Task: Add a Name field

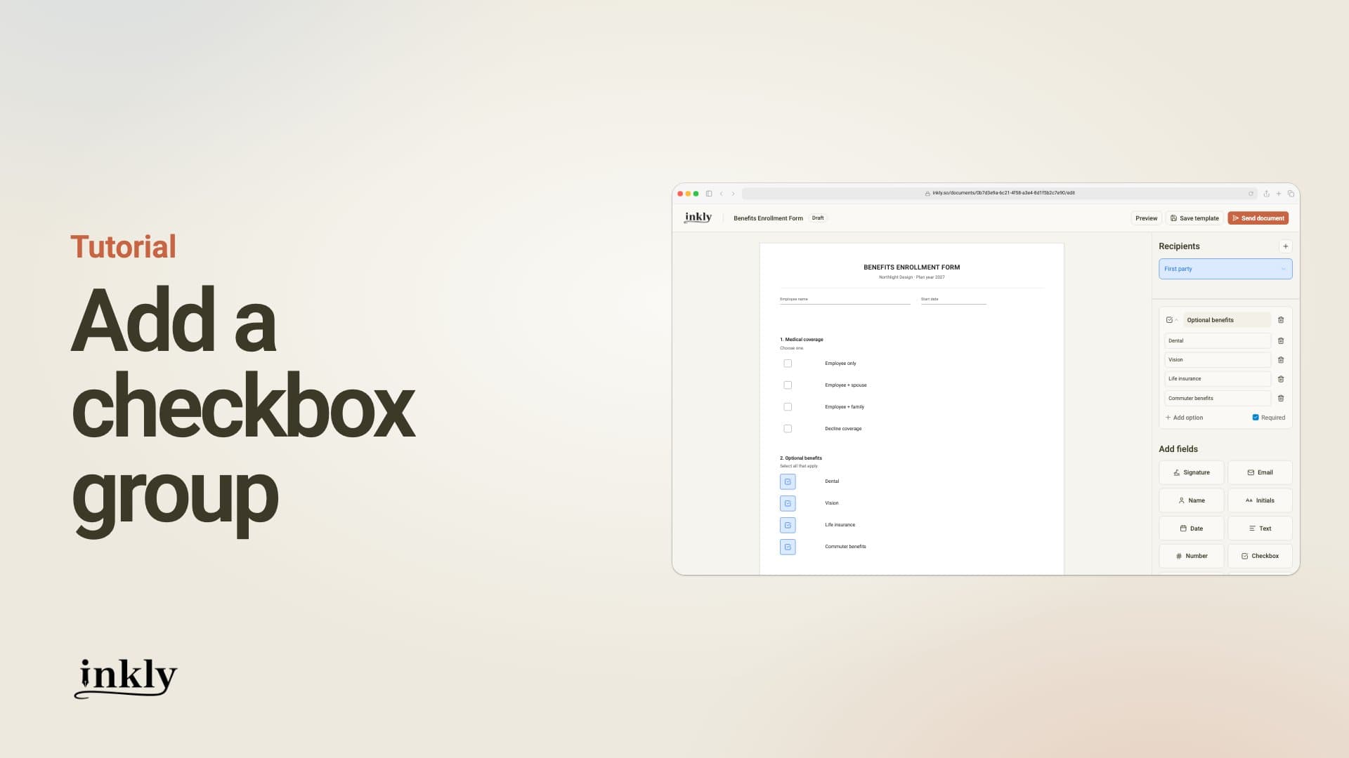Action: 1192,500
